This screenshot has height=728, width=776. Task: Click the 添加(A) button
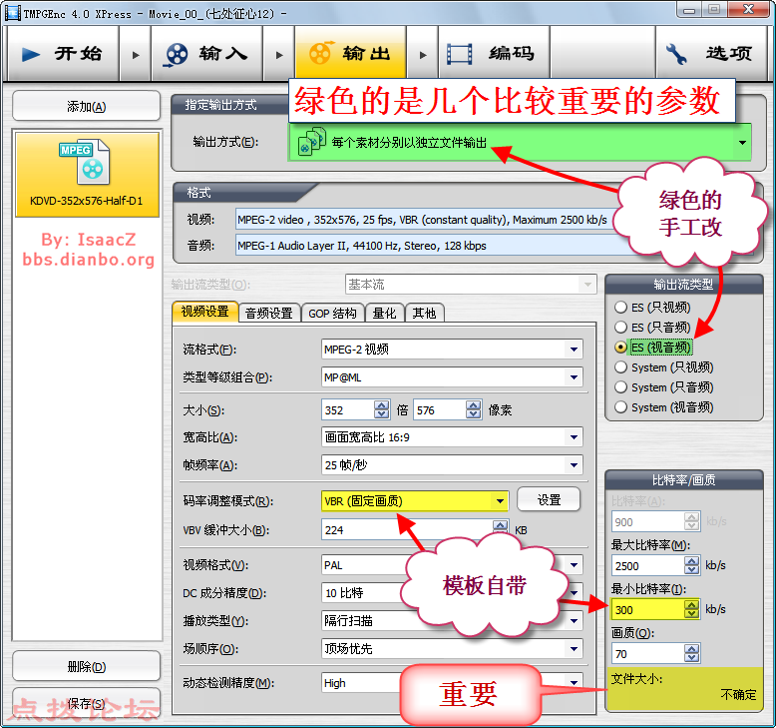[87, 106]
